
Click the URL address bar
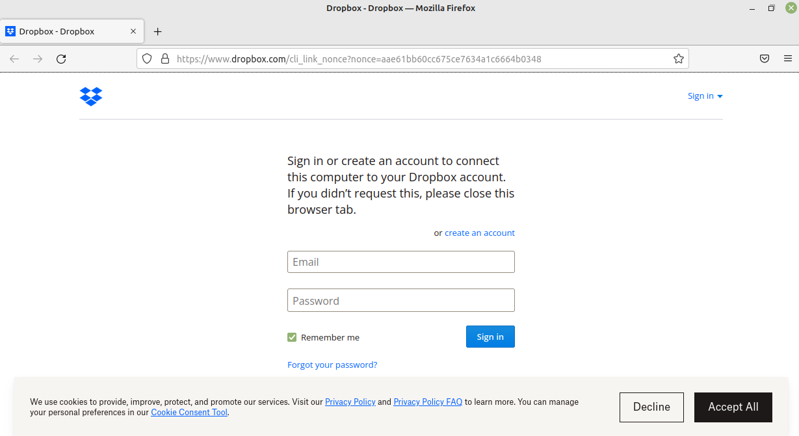pyautogui.click(x=413, y=58)
